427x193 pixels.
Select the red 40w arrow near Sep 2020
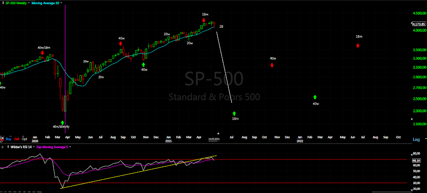pyautogui.click(x=121, y=44)
